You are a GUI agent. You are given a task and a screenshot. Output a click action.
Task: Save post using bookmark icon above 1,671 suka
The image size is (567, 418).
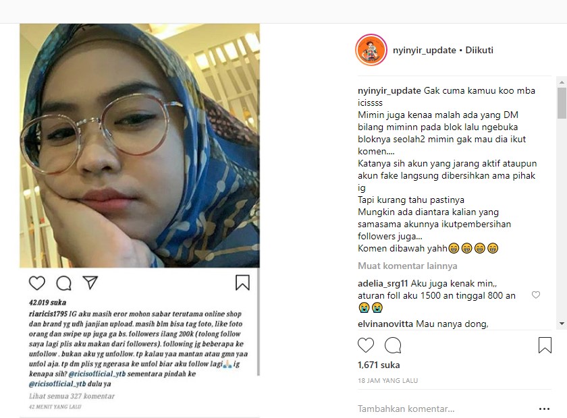545,345
